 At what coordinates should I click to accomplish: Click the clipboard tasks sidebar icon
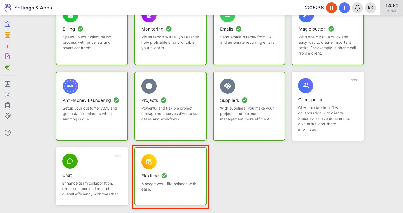(x=8, y=105)
